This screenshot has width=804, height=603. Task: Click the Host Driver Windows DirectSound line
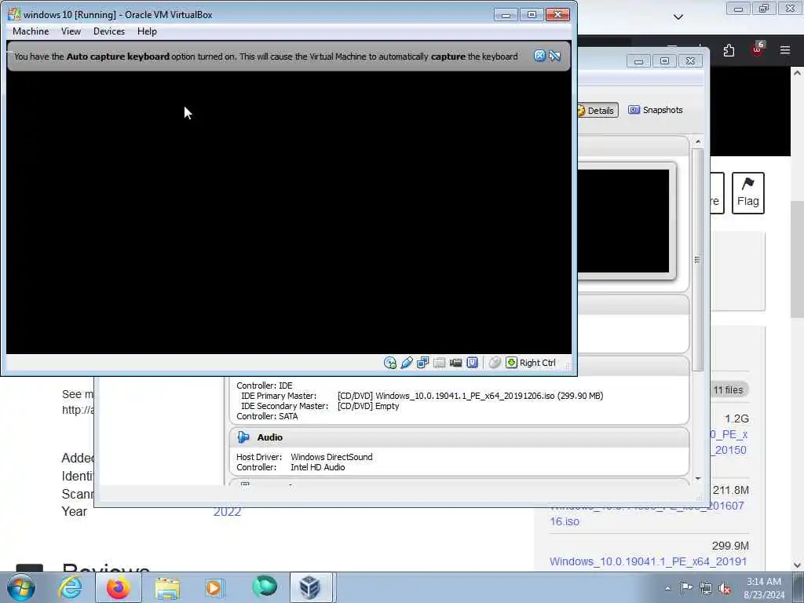click(305, 457)
